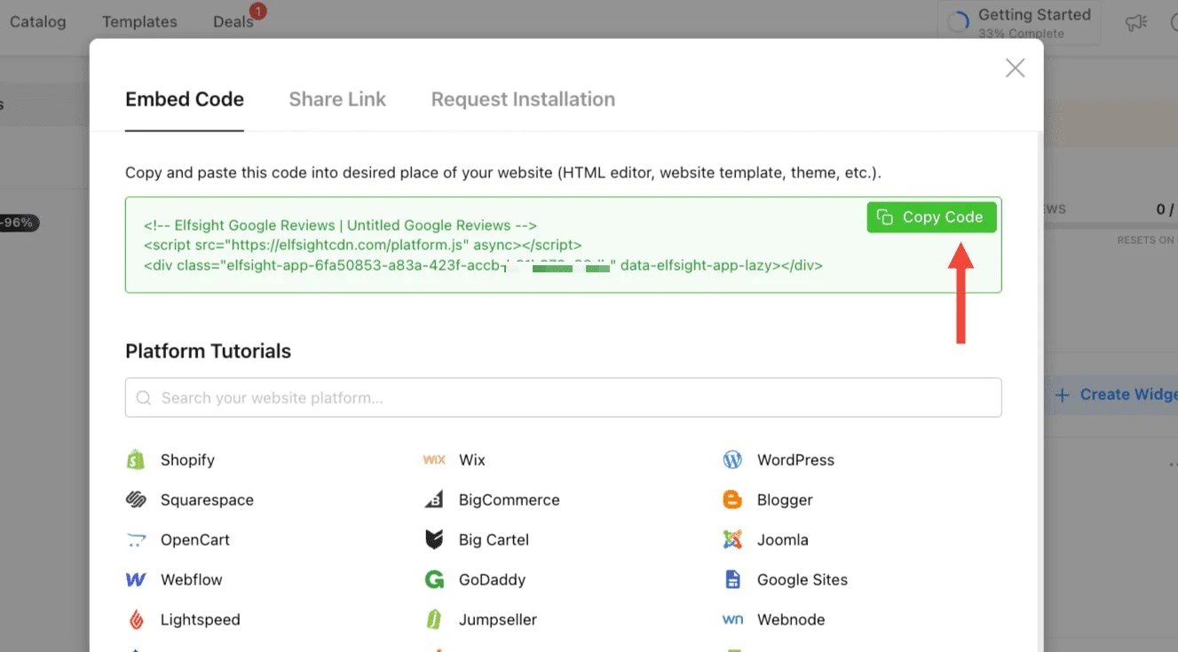Click the Shopify platform icon
This screenshot has width=1178, height=652.
coord(135,460)
